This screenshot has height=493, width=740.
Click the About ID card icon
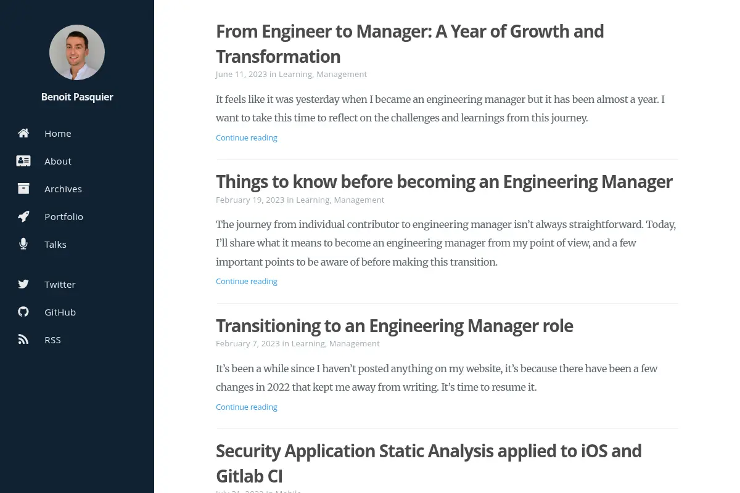click(x=23, y=161)
